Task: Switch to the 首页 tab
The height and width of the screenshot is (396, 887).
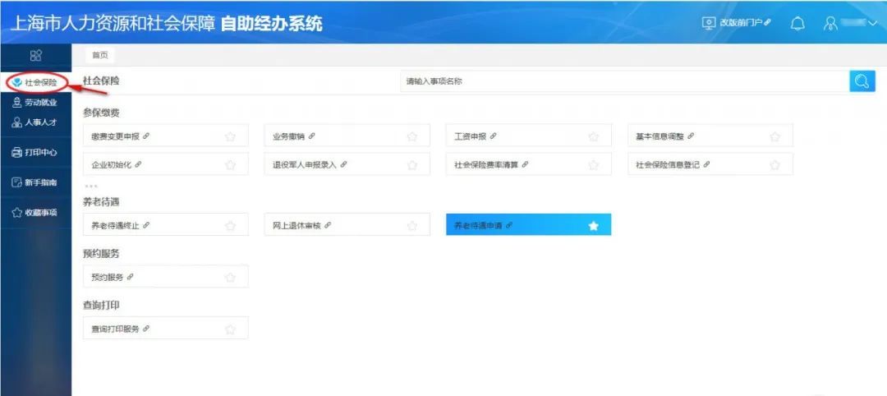Action: (x=100, y=55)
